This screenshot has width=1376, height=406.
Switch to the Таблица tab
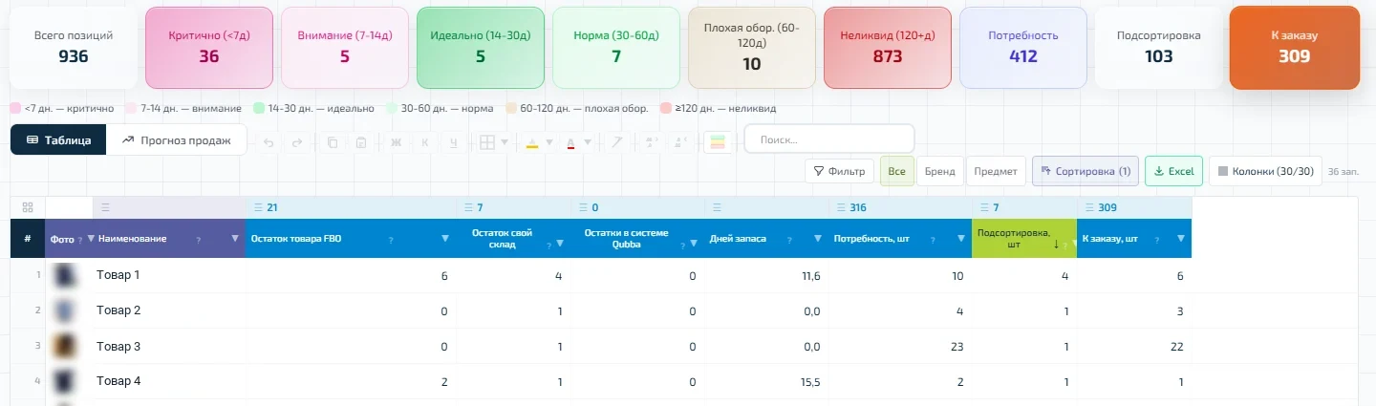coord(58,139)
